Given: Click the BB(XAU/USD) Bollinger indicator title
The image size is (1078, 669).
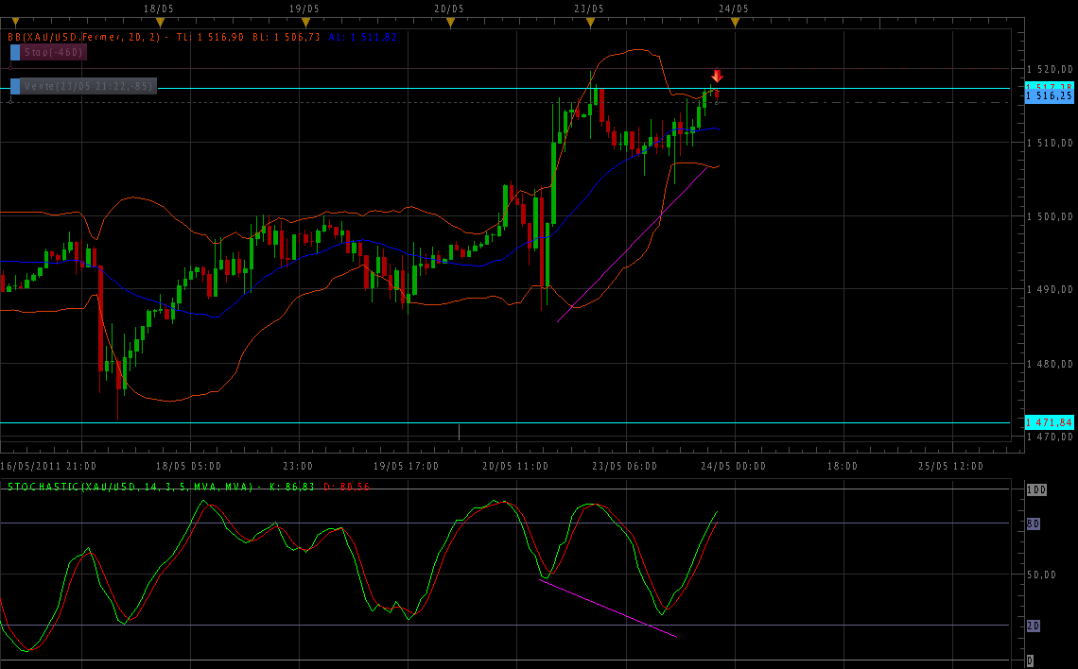Looking at the screenshot, I should point(83,37).
